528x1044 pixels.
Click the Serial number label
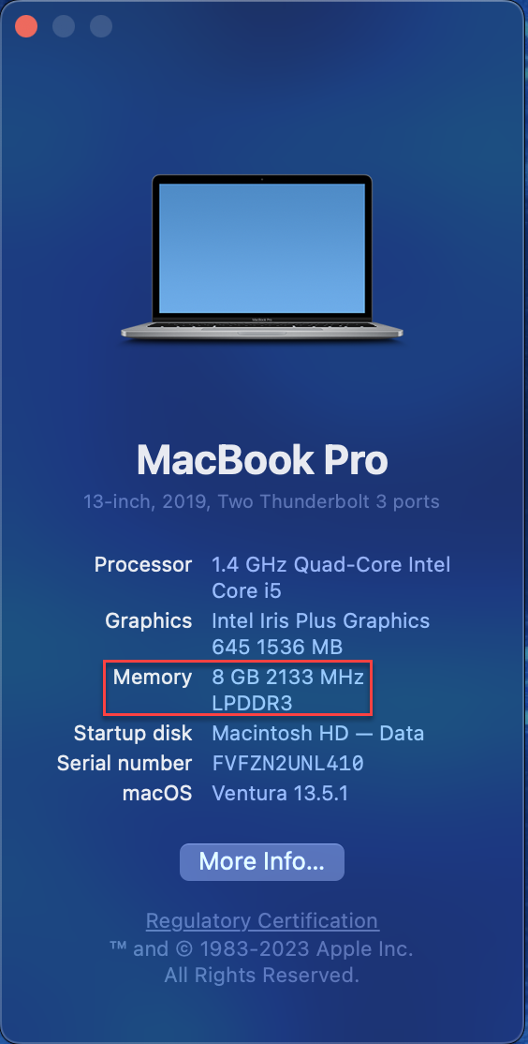[125, 763]
